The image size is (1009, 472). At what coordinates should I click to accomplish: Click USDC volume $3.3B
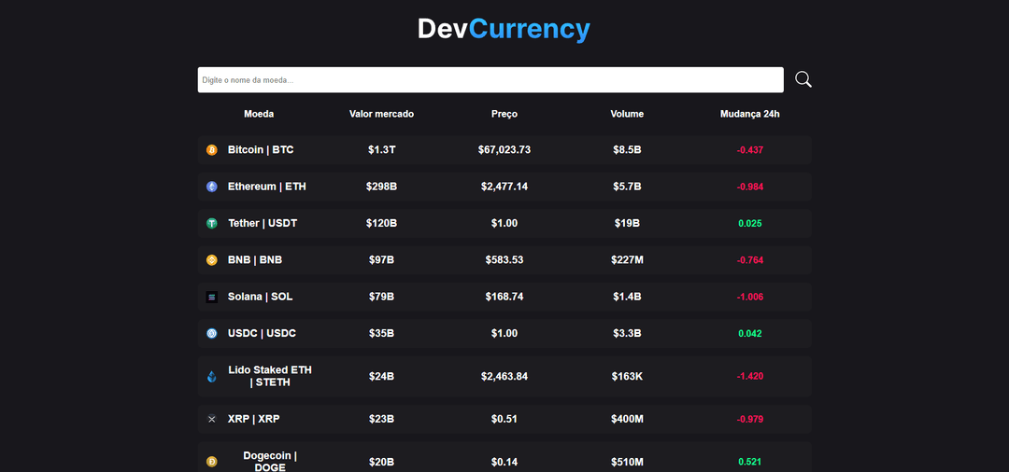coord(628,333)
